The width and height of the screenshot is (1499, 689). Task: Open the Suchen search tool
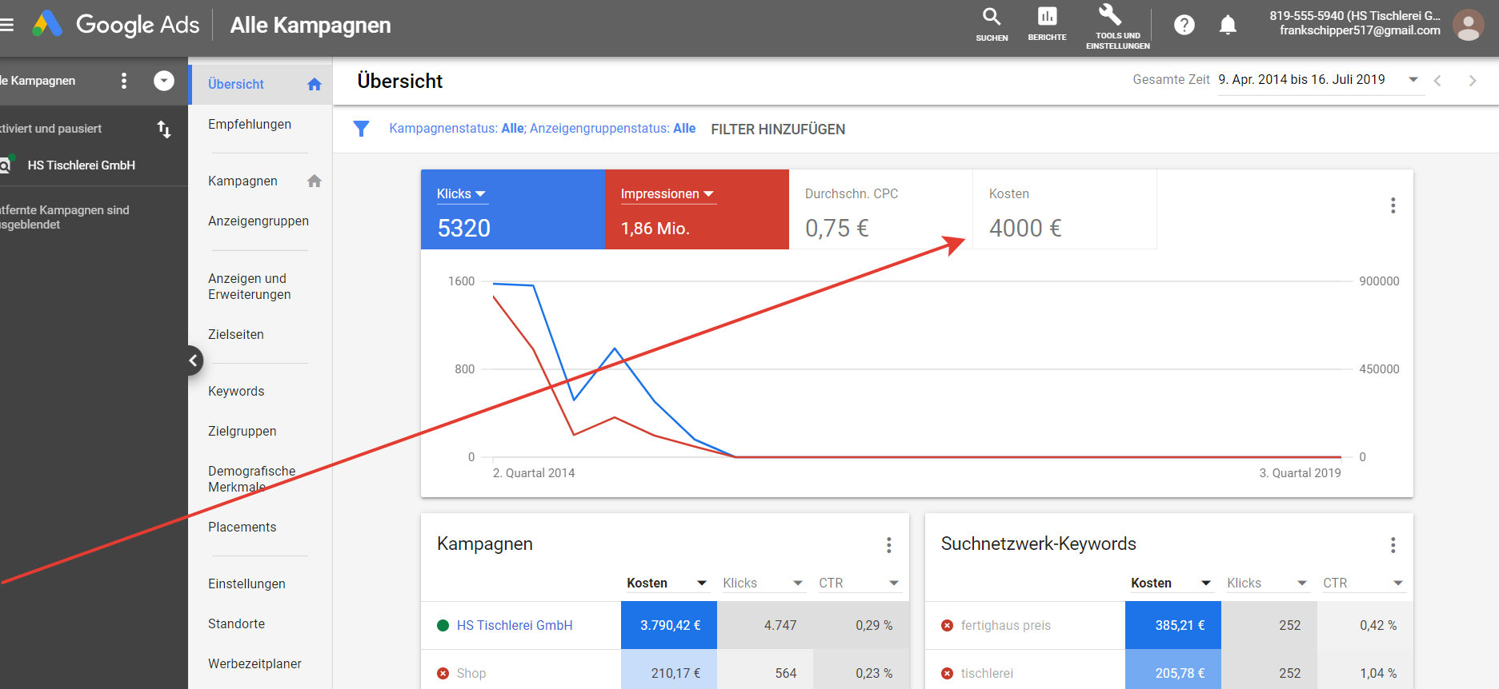pyautogui.click(x=992, y=24)
